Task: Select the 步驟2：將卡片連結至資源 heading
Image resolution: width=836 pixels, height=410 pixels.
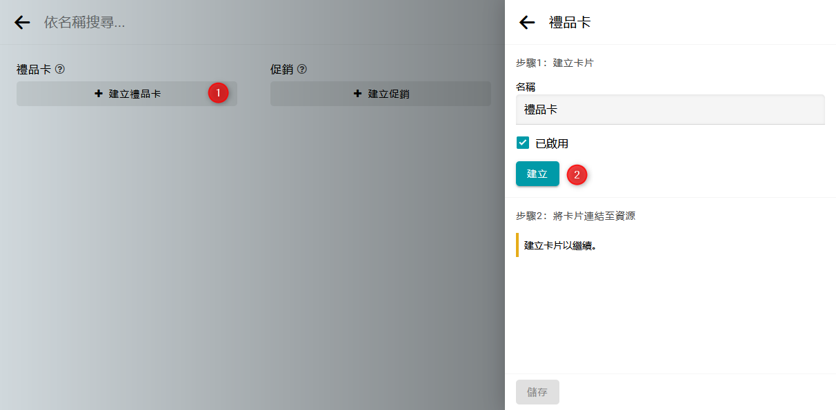Action: click(x=575, y=216)
